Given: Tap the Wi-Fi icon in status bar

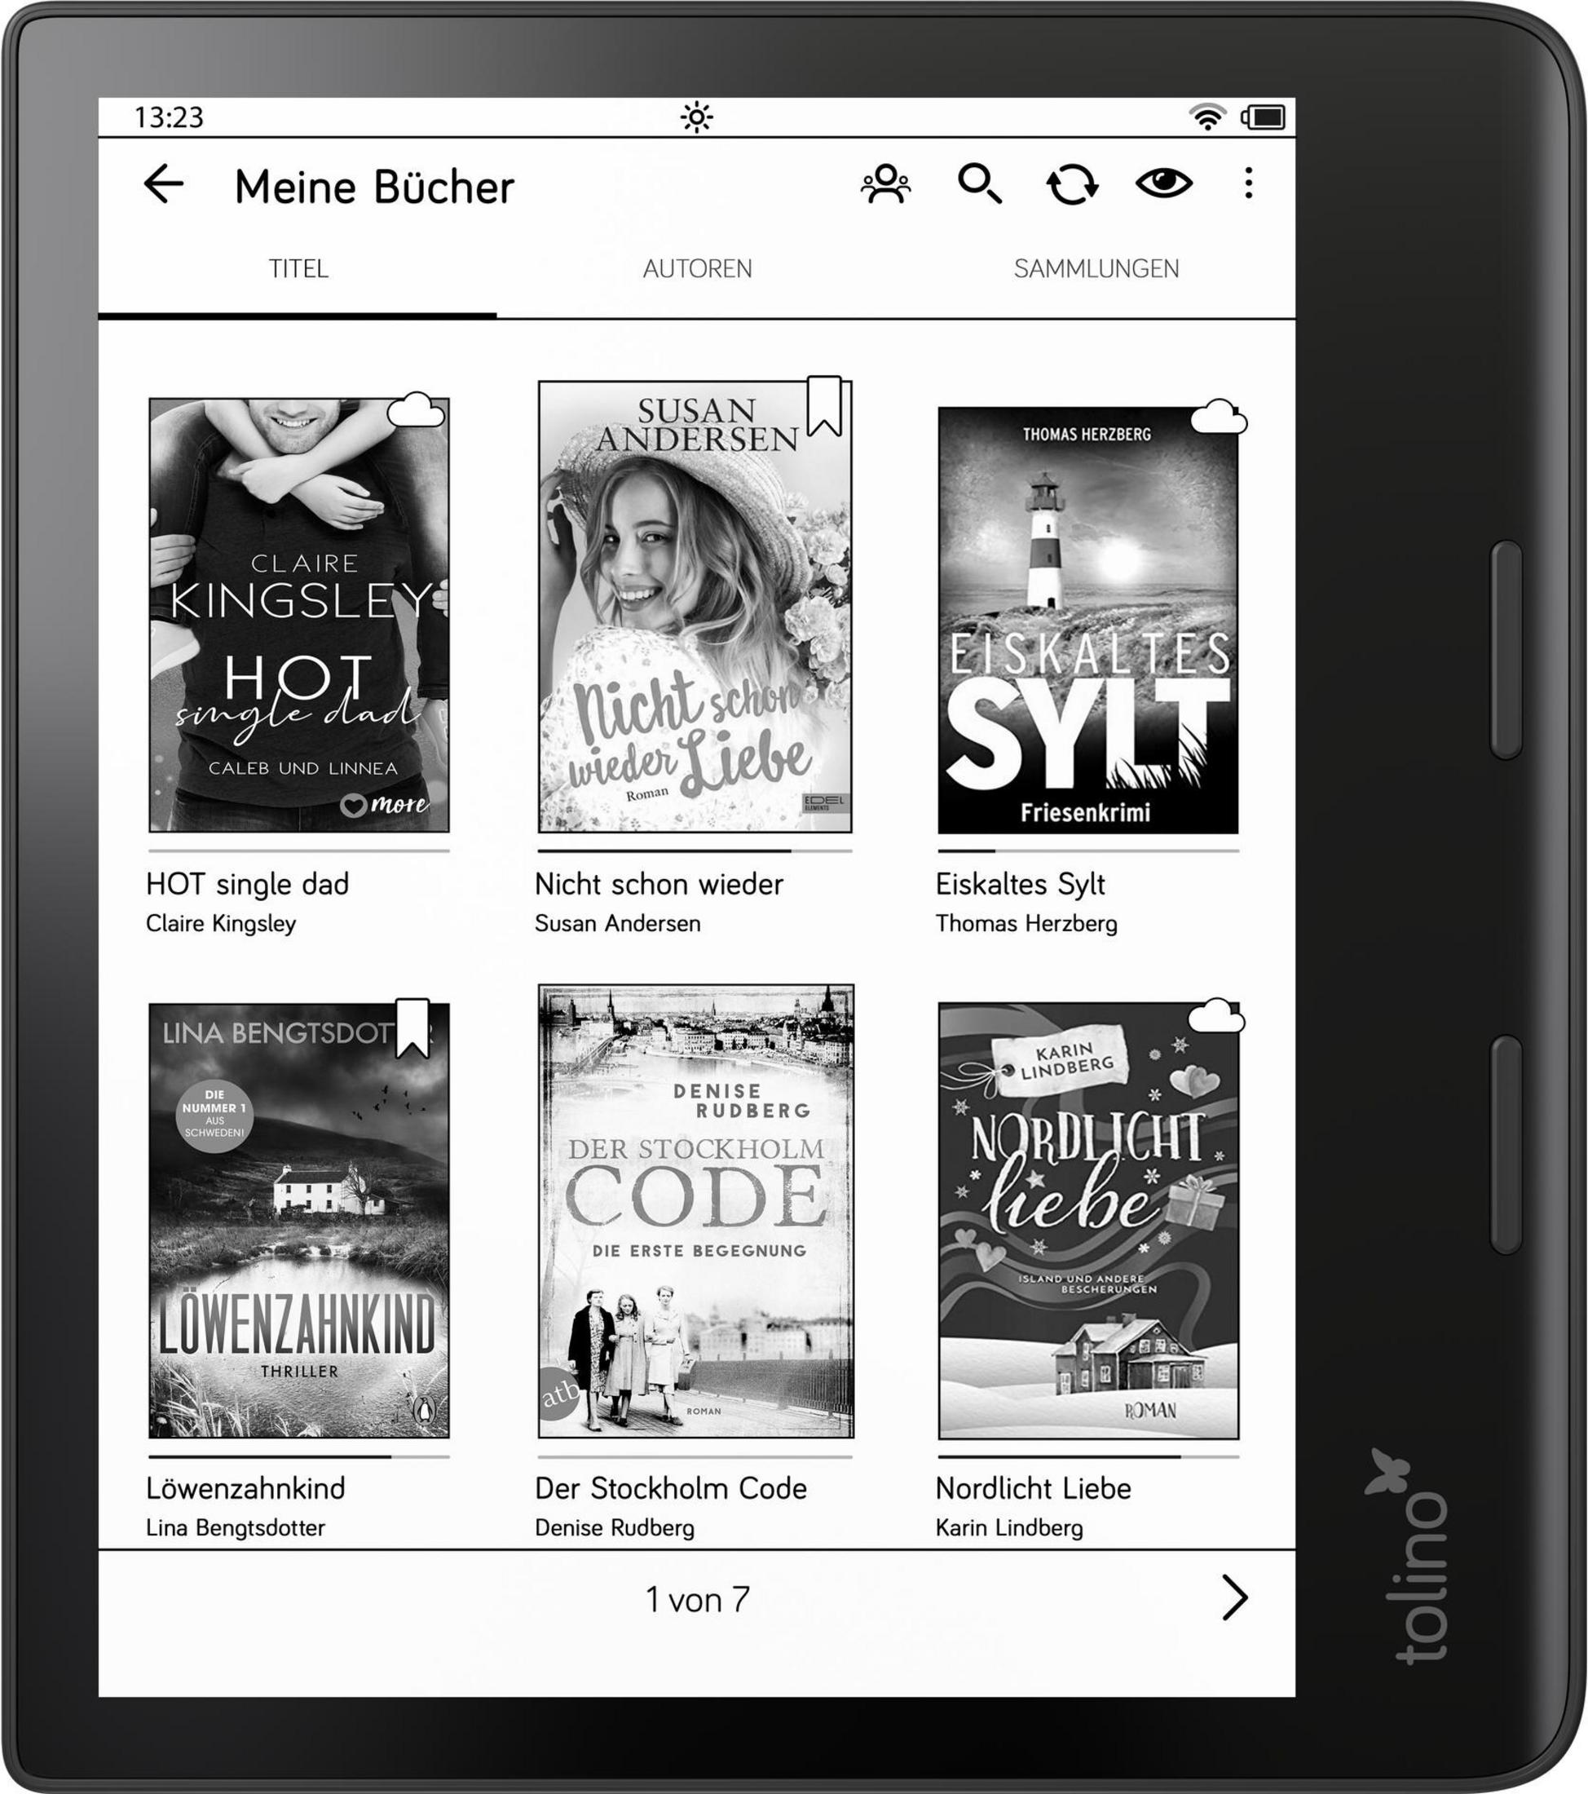Looking at the screenshot, I should pyautogui.click(x=1207, y=116).
